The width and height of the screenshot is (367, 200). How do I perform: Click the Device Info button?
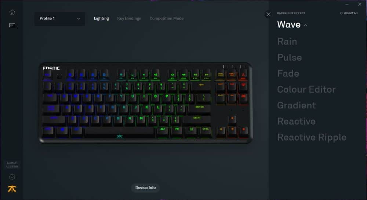[x=145, y=188]
